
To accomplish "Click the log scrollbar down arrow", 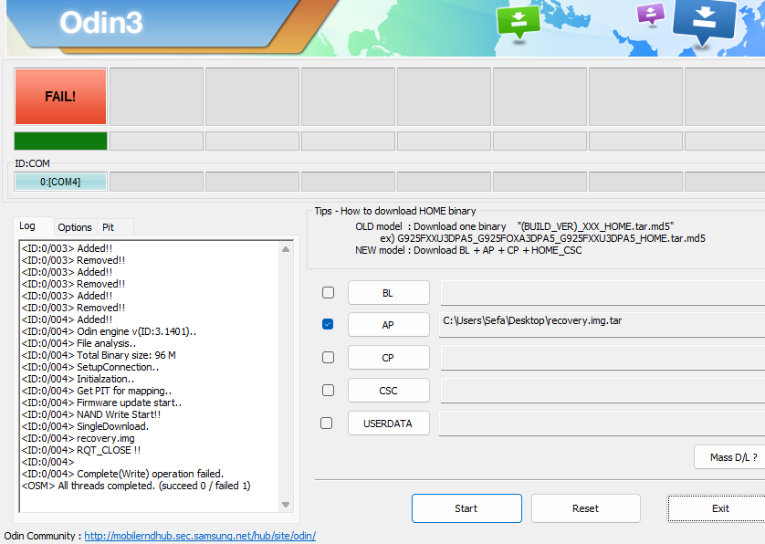I will tap(286, 505).
